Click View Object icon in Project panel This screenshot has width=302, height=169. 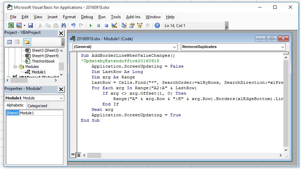pos(17,42)
